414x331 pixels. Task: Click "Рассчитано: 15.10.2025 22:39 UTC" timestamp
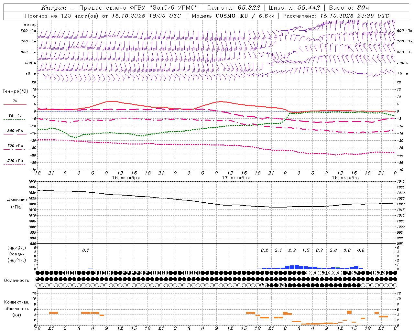point(336,16)
